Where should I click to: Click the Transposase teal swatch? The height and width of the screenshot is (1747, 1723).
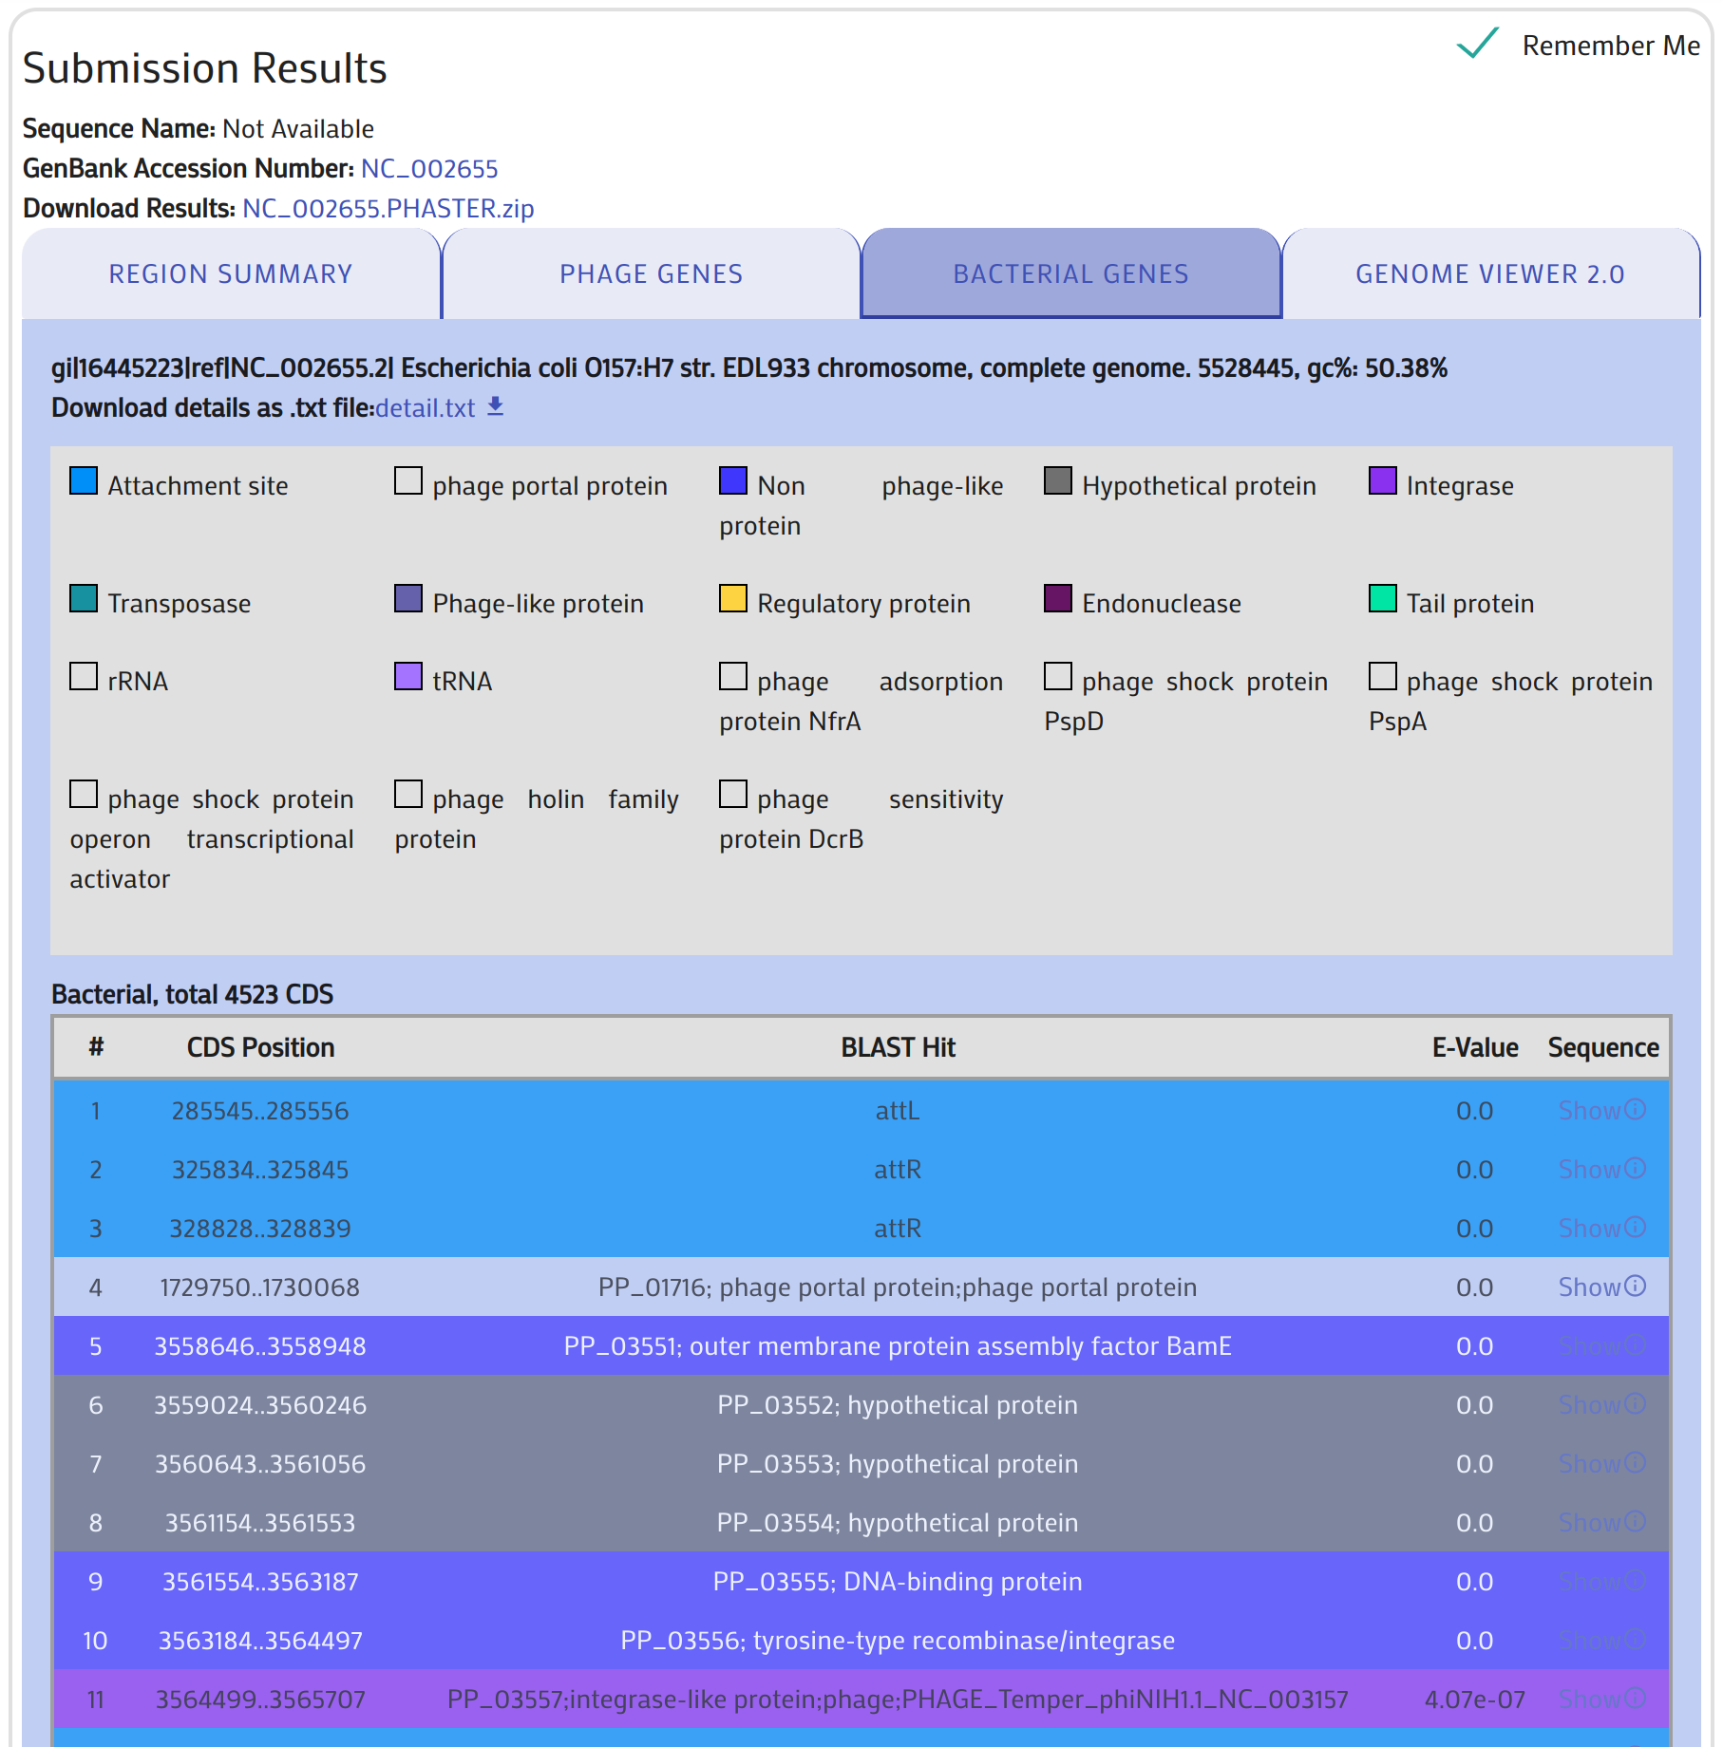pos(84,599)
